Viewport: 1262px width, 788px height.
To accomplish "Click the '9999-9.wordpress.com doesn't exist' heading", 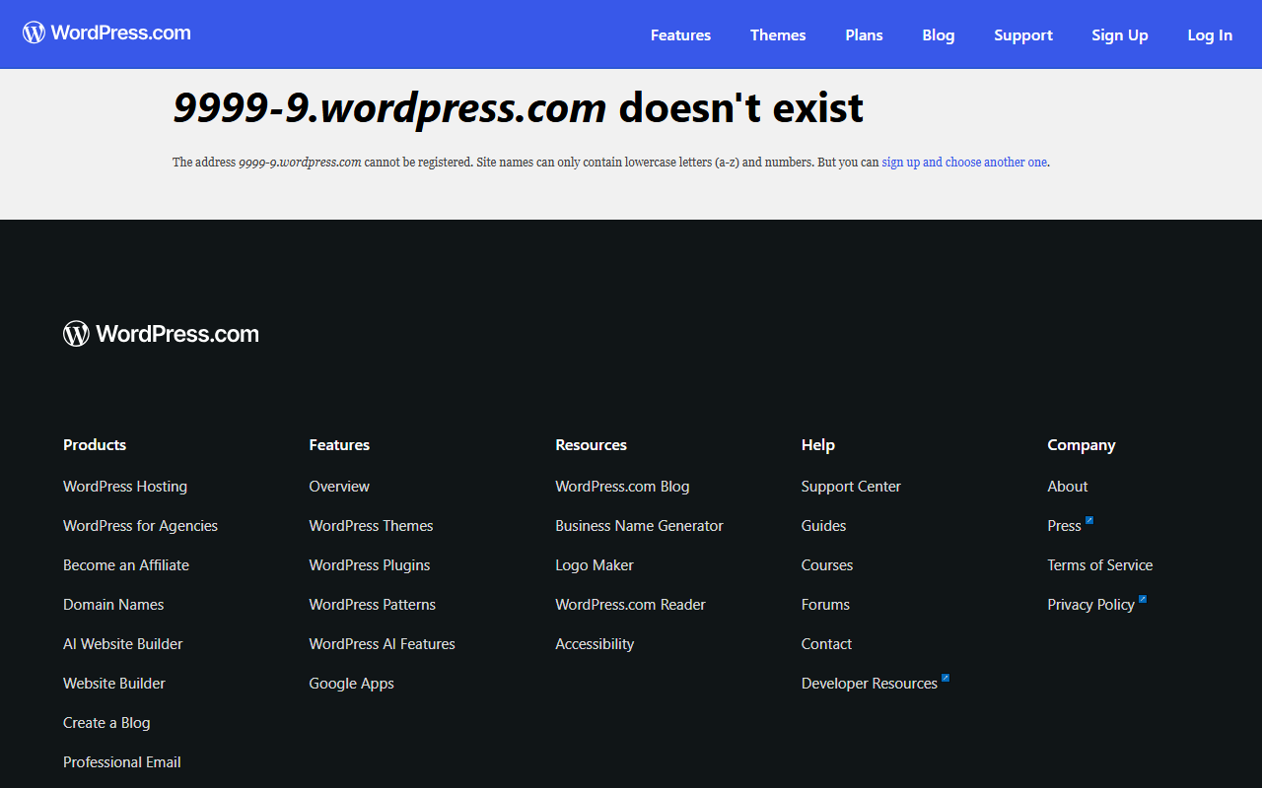I will (519, 107).
